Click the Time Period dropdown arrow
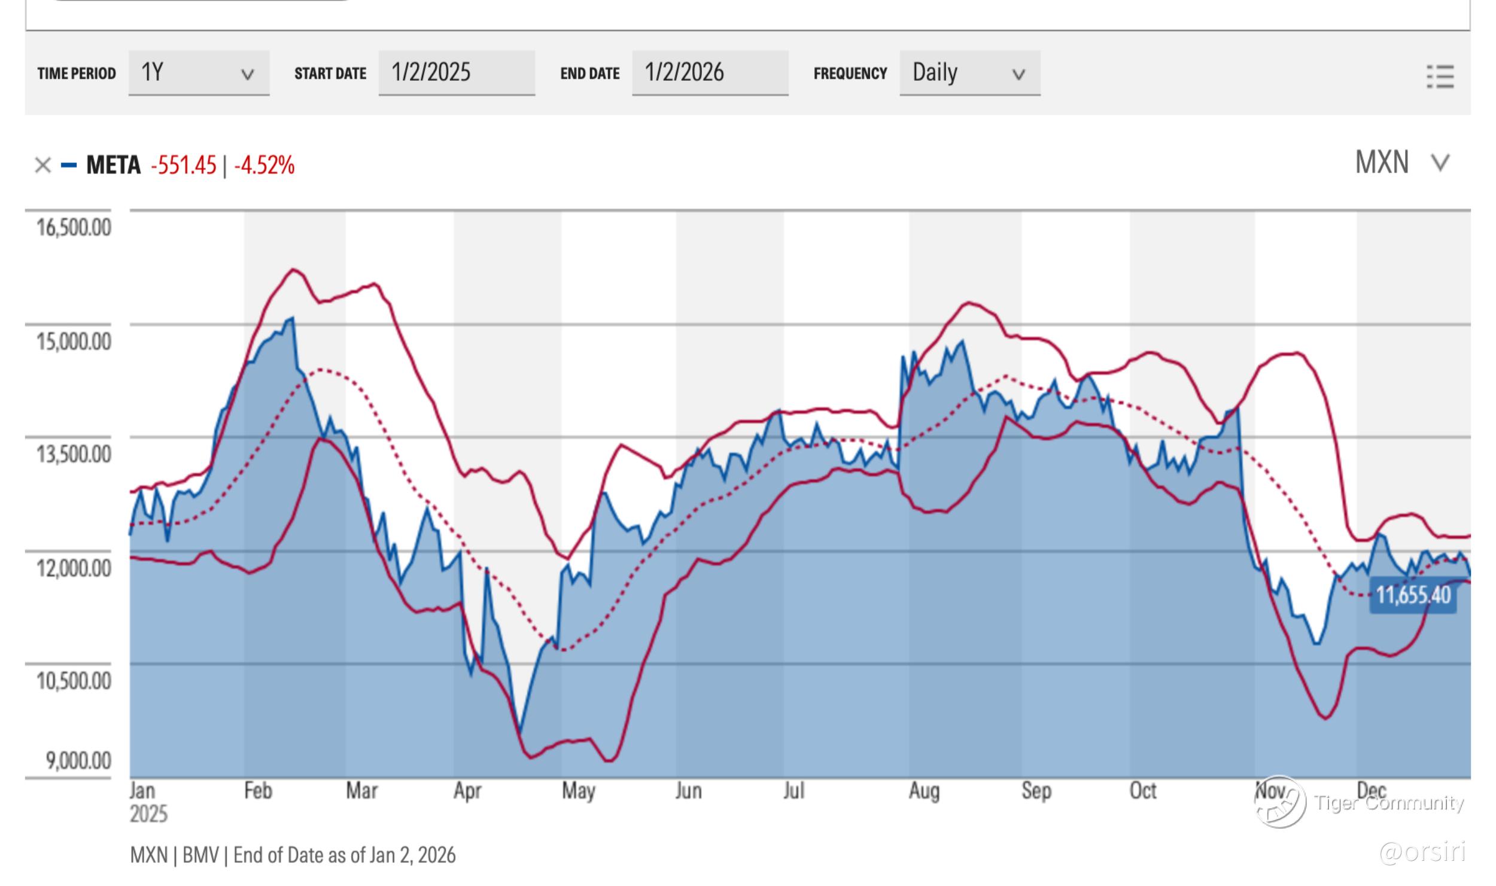 tap(247, 75)
